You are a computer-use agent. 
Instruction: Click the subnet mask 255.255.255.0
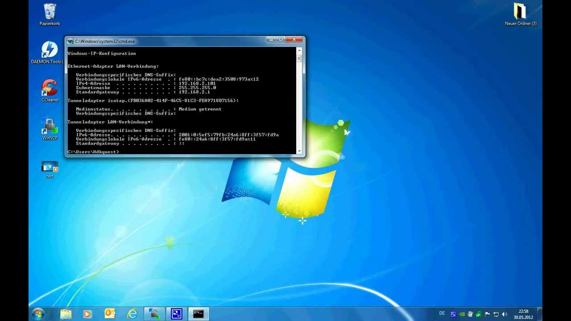[197, 88]
